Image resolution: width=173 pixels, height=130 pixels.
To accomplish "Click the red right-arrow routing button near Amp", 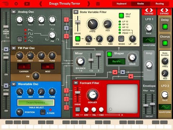I will pyautogui.click(x=131, y=76).
